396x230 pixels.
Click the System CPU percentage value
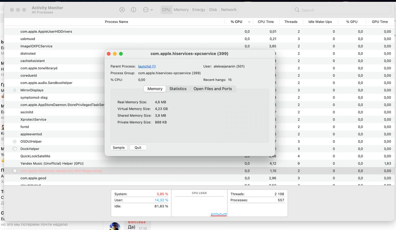point(162,194)
